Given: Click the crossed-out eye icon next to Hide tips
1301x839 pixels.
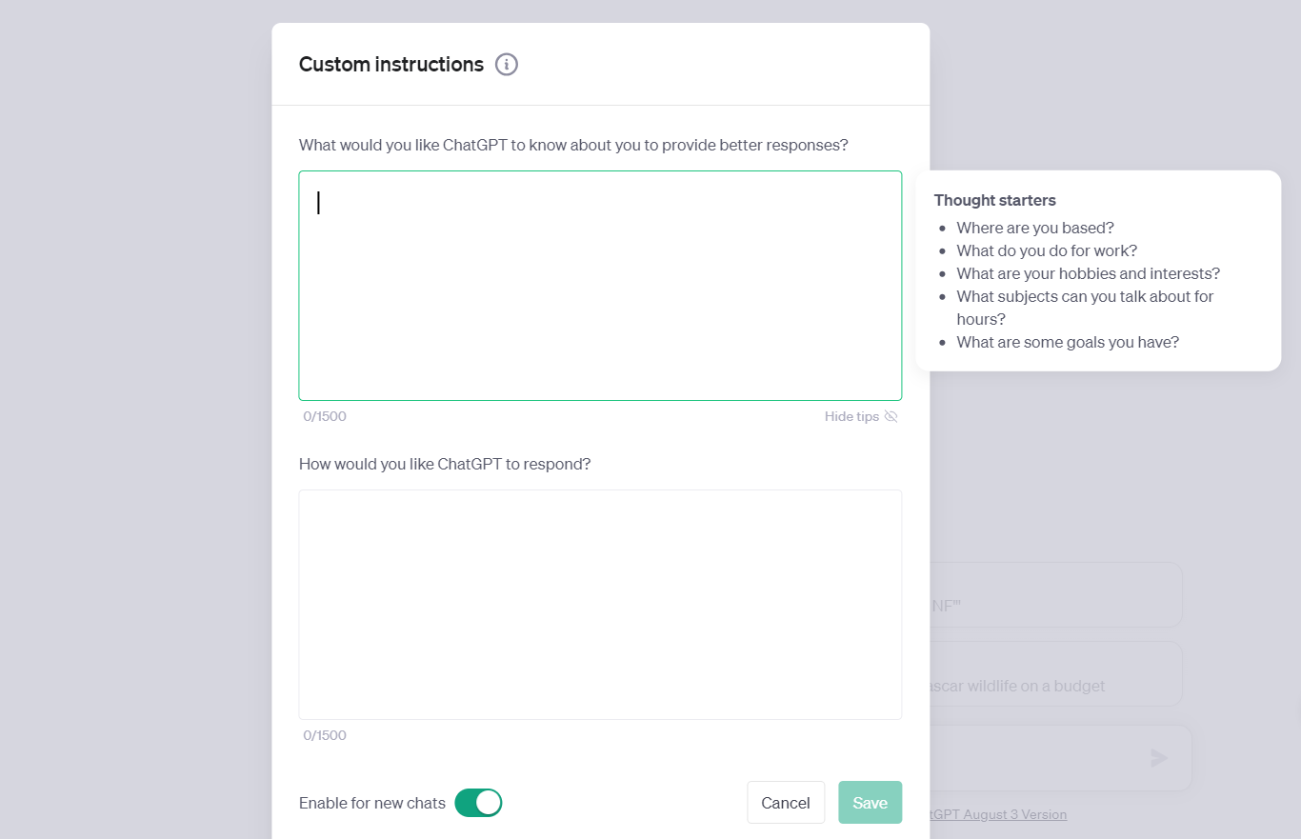Looking at the screenshot, I should 891,416.
